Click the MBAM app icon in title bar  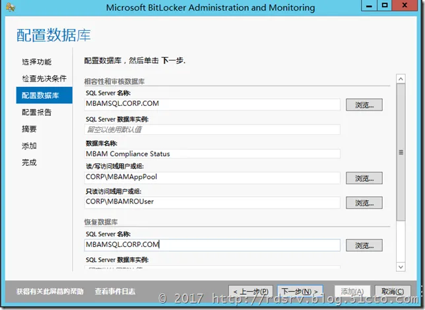point(11,7)
